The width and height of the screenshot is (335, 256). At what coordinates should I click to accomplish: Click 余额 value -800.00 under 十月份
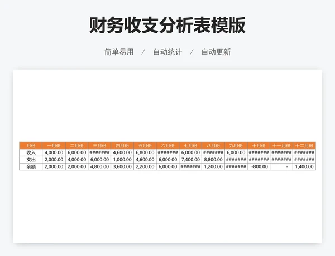click(259, 166)
